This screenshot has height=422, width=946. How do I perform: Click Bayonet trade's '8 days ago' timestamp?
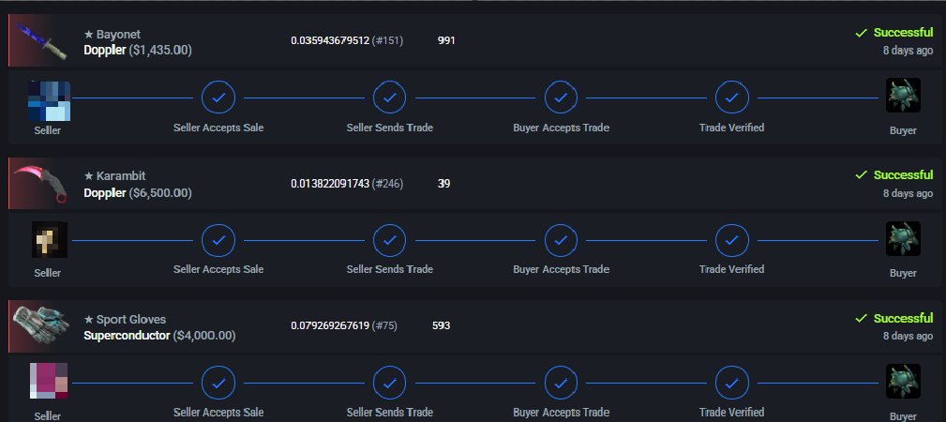pyautogui.click(x=908, y=51)
